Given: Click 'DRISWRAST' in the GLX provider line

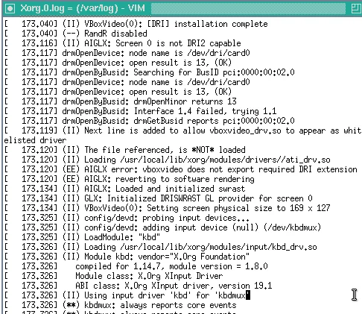Looking at the screenshot, I should click(x=180, y=198).
